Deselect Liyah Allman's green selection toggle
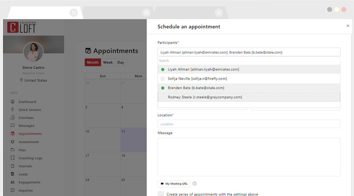The height and width of the screenshot is (196, 354). pyautogui.click(x=163, y=69)
